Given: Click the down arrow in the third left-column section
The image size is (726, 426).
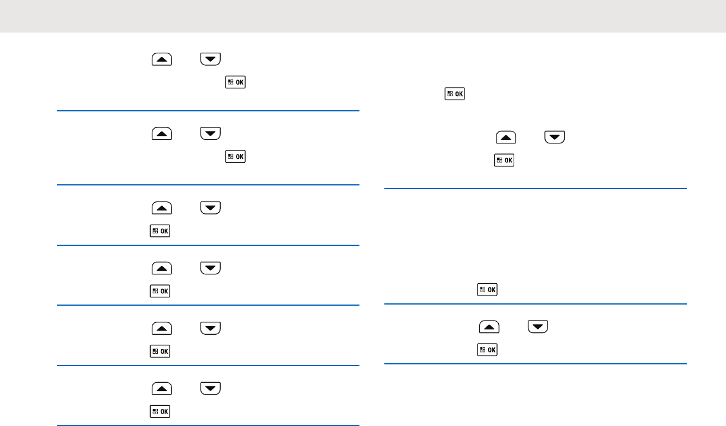Looking at the screenshot, I should point(211,207).
